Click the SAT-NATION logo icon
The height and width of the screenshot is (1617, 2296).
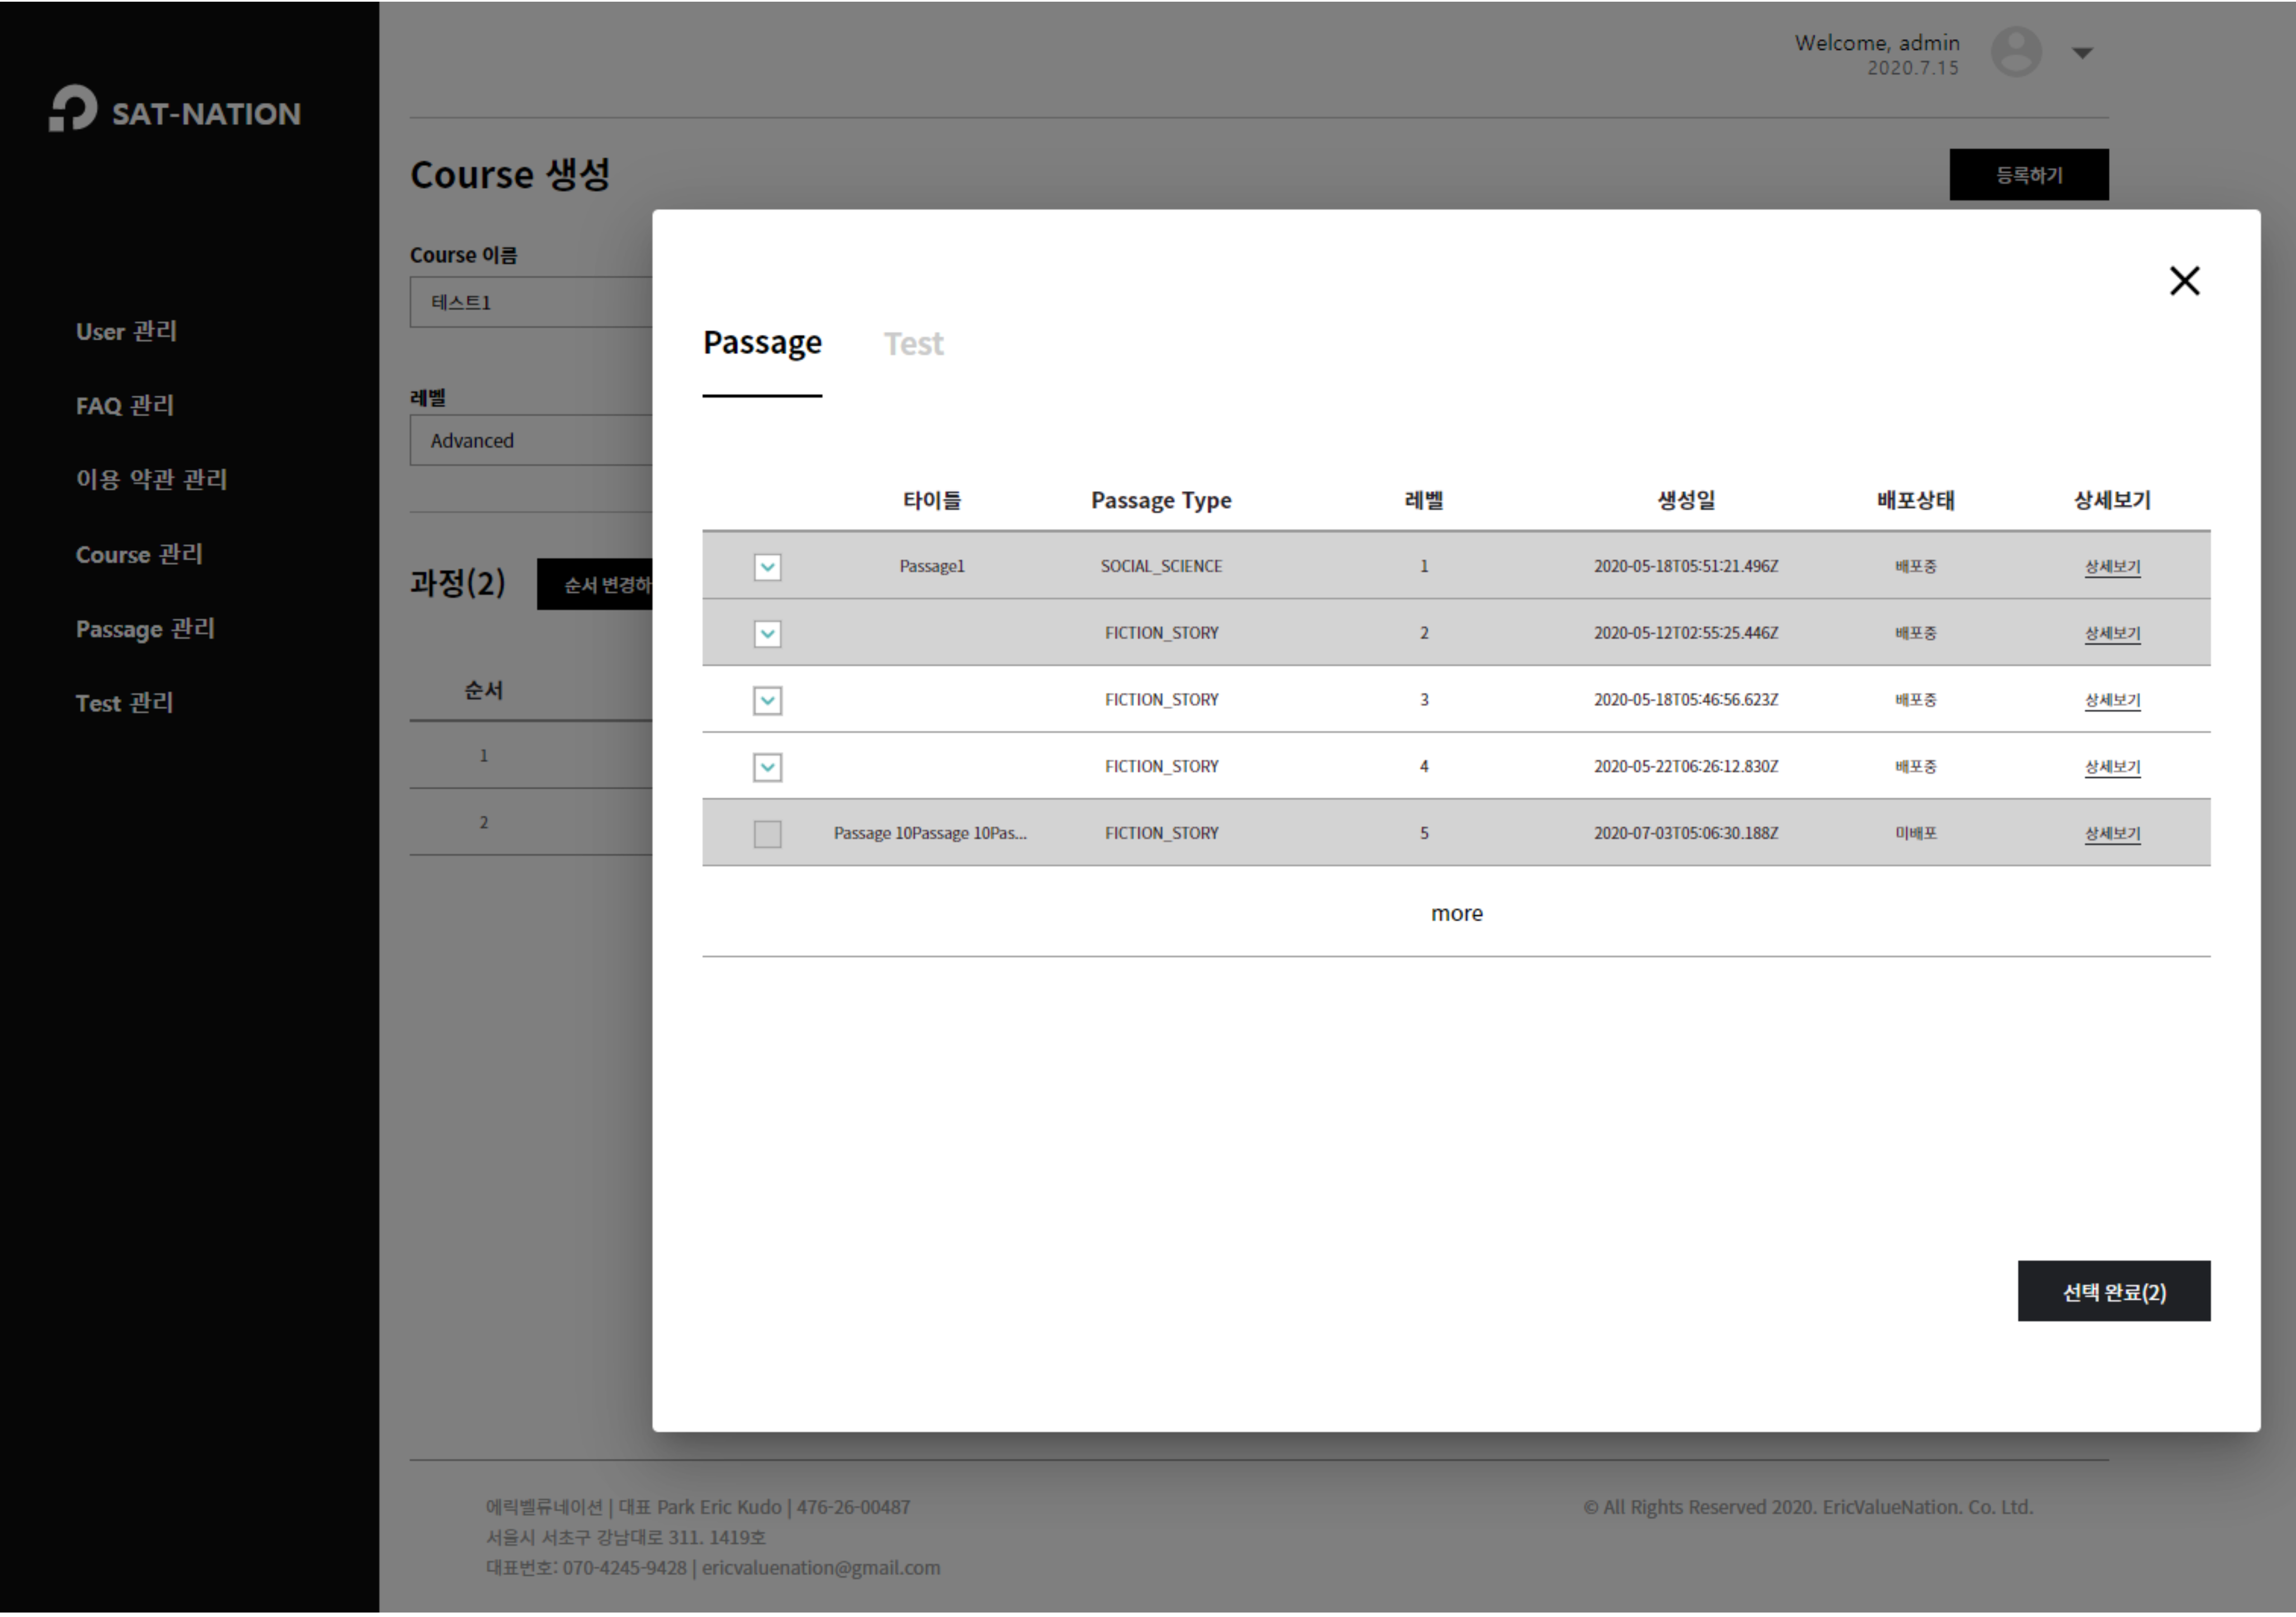73,108
